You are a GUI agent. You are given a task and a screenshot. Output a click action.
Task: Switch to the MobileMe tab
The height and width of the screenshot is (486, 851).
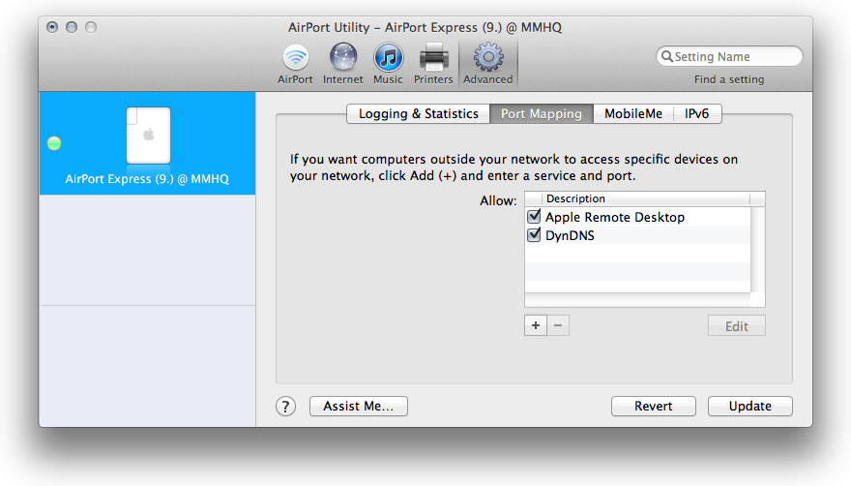[633, 113]
